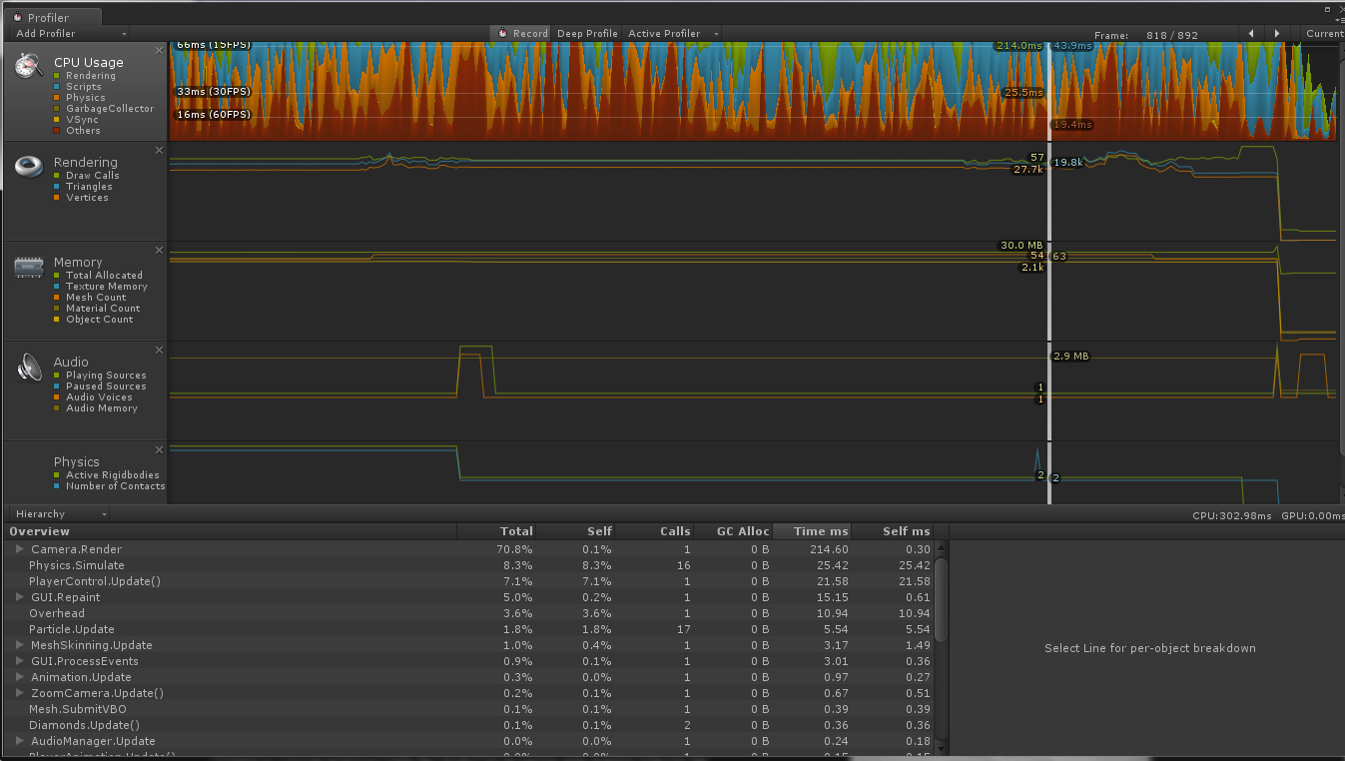The height and width of the screenshot is (761, 1345).
Task: Toggle Draw Calls series in Rendering legend
Action: pos(58,176)
